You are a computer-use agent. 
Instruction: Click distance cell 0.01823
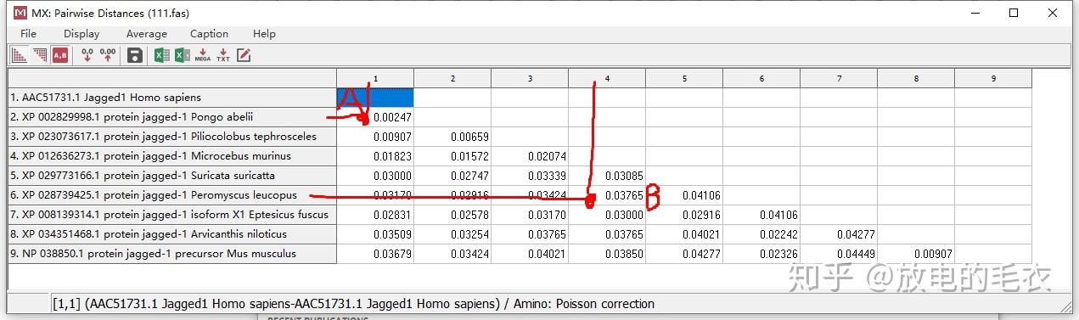[x=375, y=156]
